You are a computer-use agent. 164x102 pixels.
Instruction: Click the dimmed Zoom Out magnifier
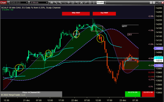click(x=64, y=3)
